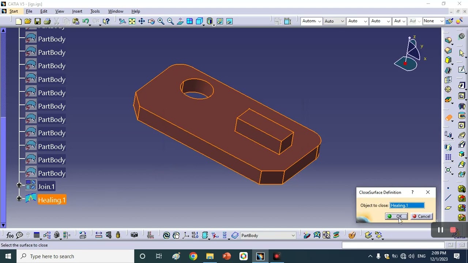This screenshot has height=263, width=468.
Task: Select the Pan arrows tool
Action: point(141,21)
